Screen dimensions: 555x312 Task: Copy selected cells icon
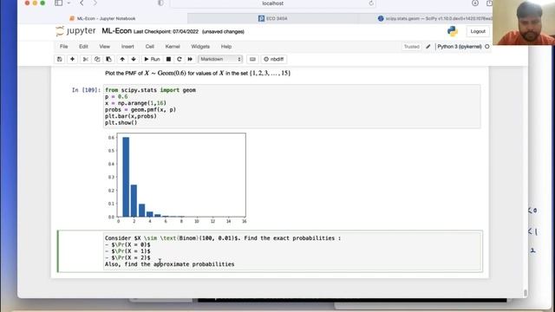point(97,59)
